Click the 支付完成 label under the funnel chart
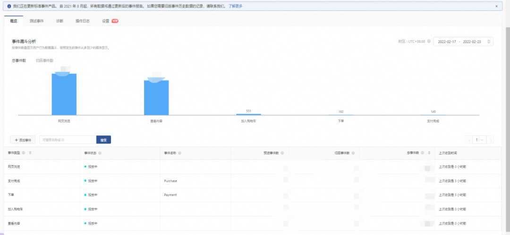 433,121
